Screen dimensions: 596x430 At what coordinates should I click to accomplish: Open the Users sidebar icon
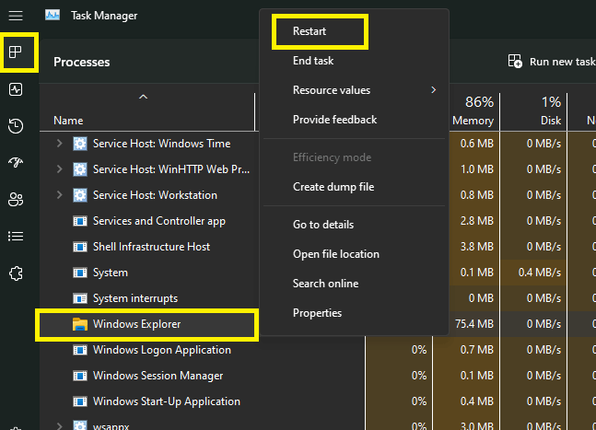[16, 200]
